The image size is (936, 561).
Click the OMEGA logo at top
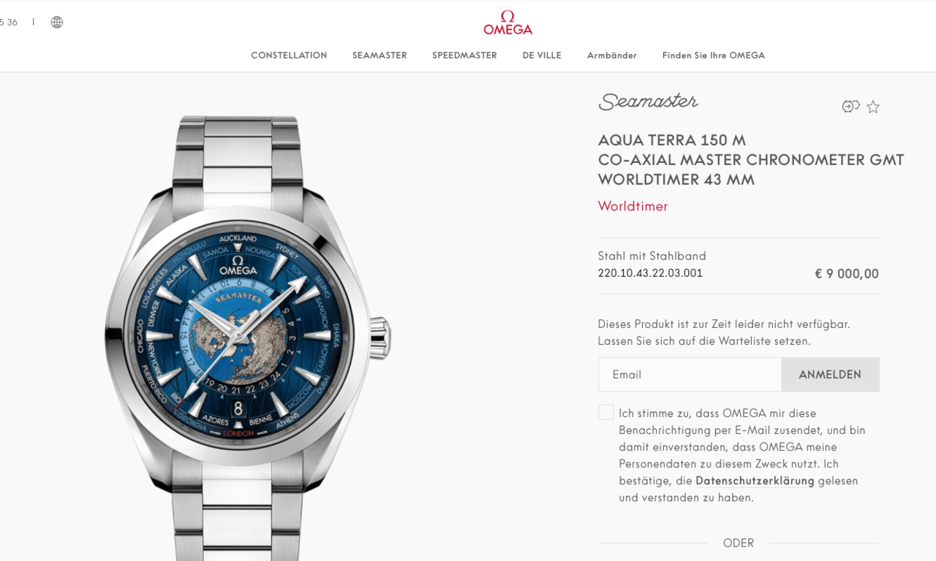(x=507, y=23)
